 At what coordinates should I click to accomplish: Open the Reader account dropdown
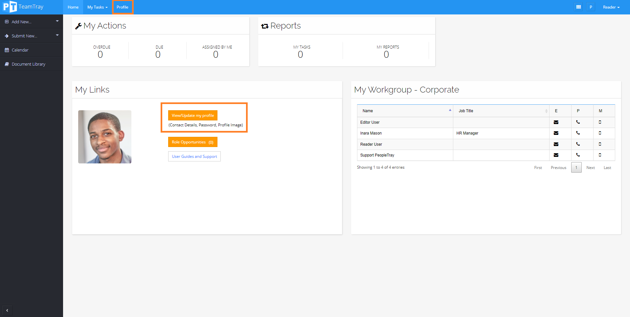[611, 7]
